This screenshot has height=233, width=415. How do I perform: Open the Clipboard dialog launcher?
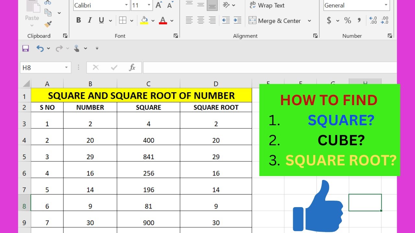(65, 36)
